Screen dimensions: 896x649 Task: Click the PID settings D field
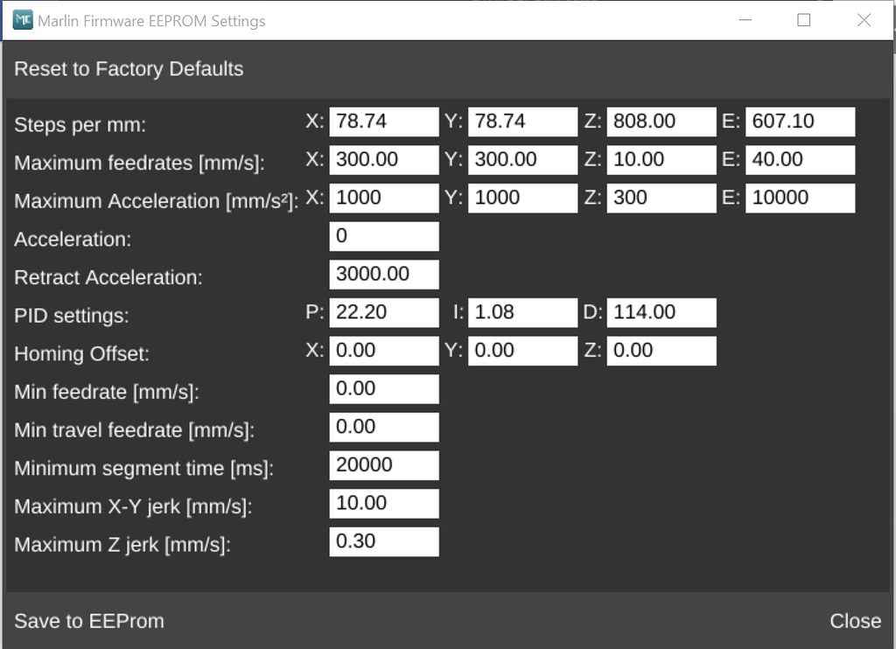pos(661,312)
